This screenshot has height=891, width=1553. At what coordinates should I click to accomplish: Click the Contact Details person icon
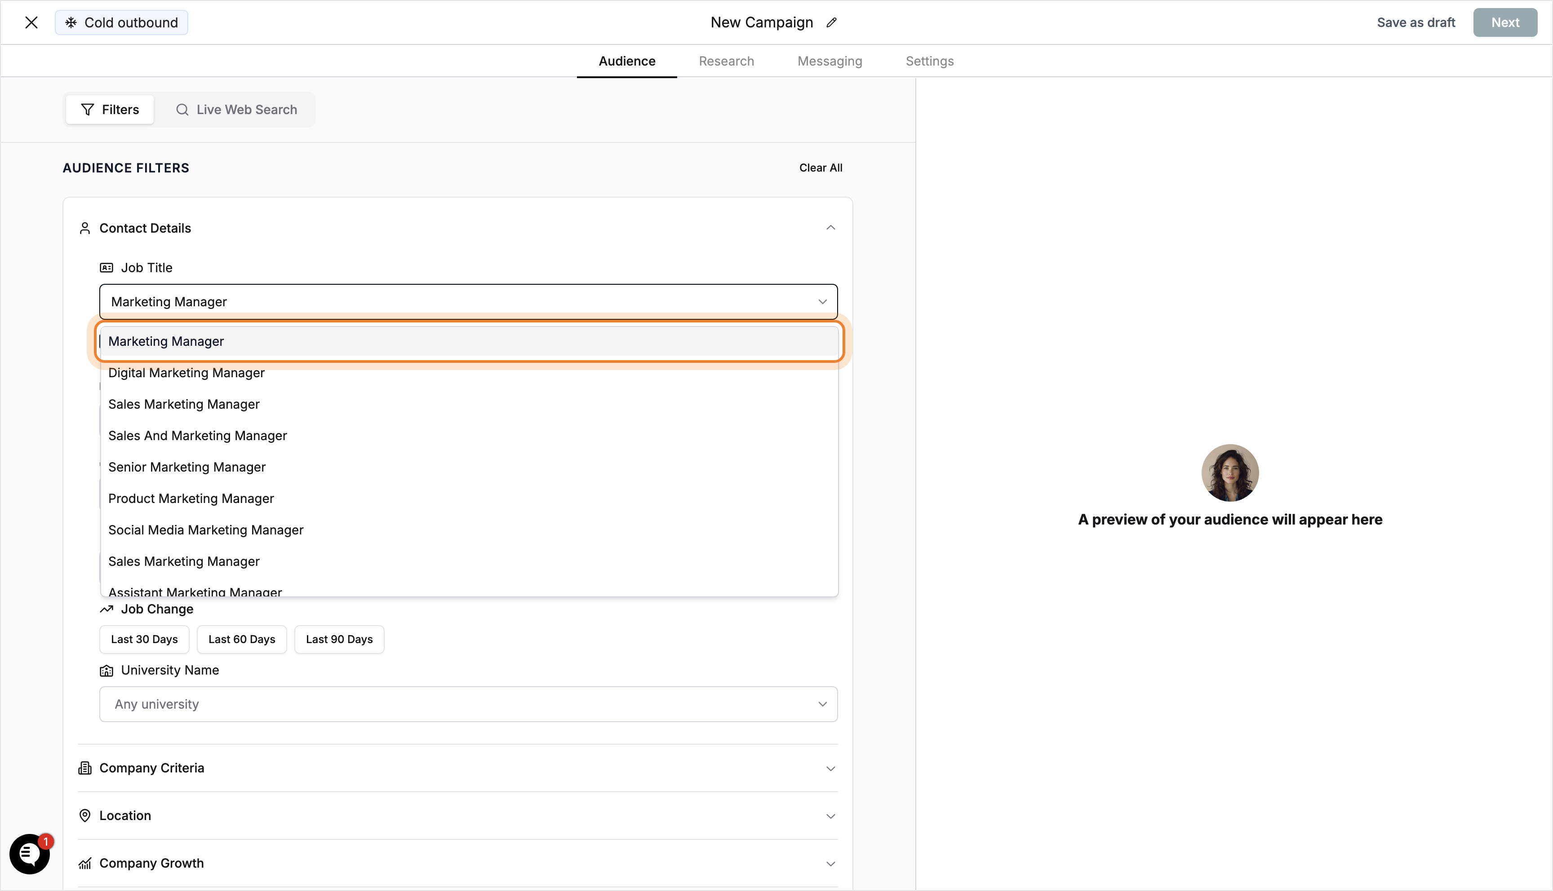[85, 228]
